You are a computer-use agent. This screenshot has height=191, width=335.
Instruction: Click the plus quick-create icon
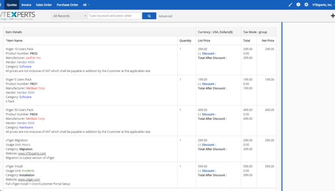[333, 16]
